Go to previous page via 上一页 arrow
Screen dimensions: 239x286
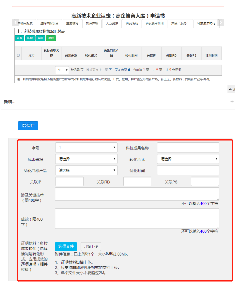102,69
